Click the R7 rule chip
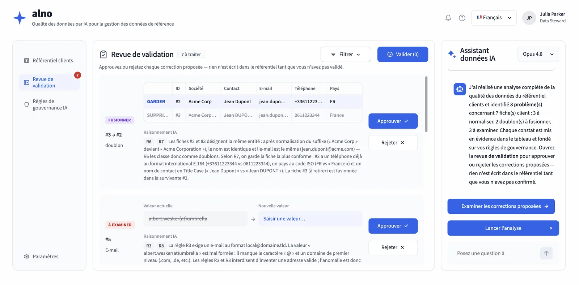This screenshot has width=579, height=285. point(161,142)
